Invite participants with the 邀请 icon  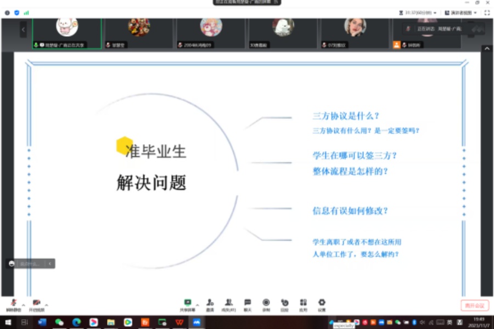tap(209, 302)
